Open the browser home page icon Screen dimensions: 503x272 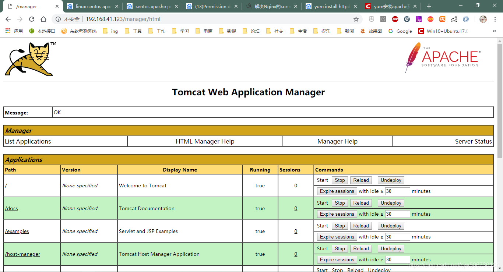point(43,19)
